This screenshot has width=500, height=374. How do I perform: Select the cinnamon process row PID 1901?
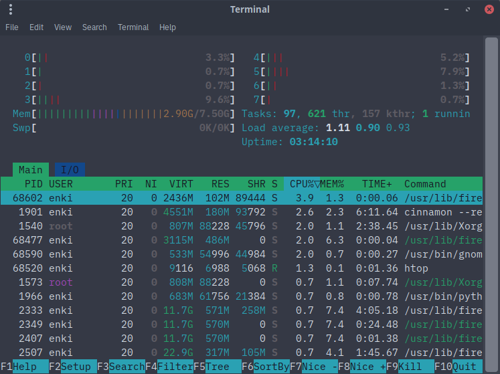pos(242,212)
